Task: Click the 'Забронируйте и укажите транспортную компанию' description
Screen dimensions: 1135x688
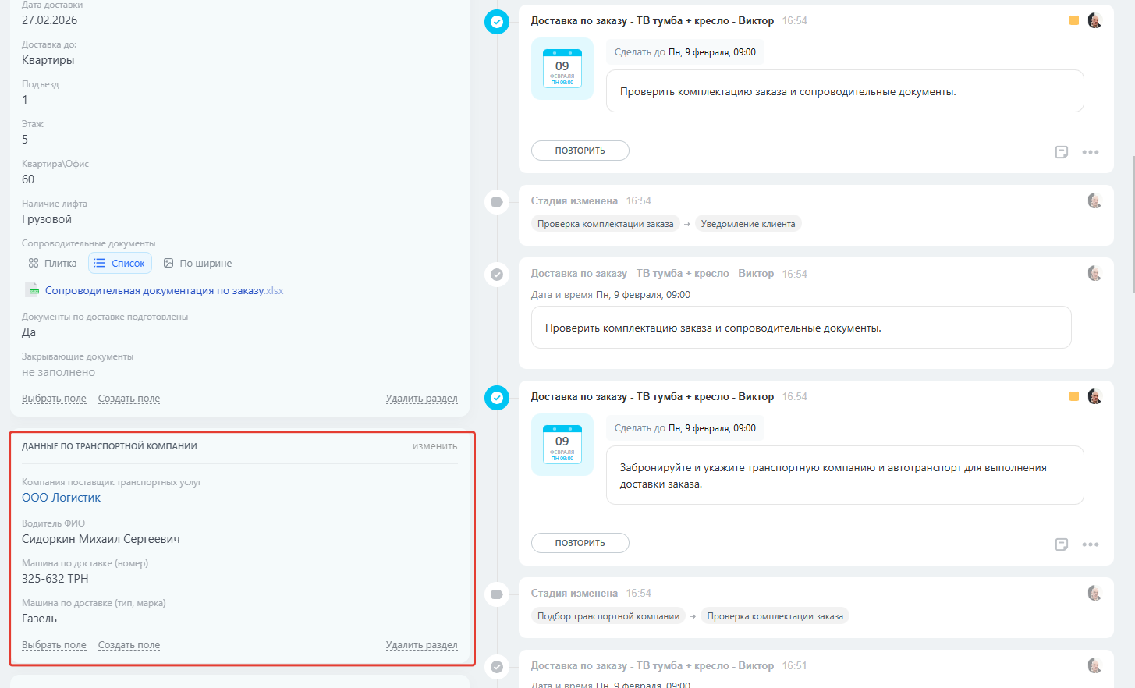Action: pos(833,476)
